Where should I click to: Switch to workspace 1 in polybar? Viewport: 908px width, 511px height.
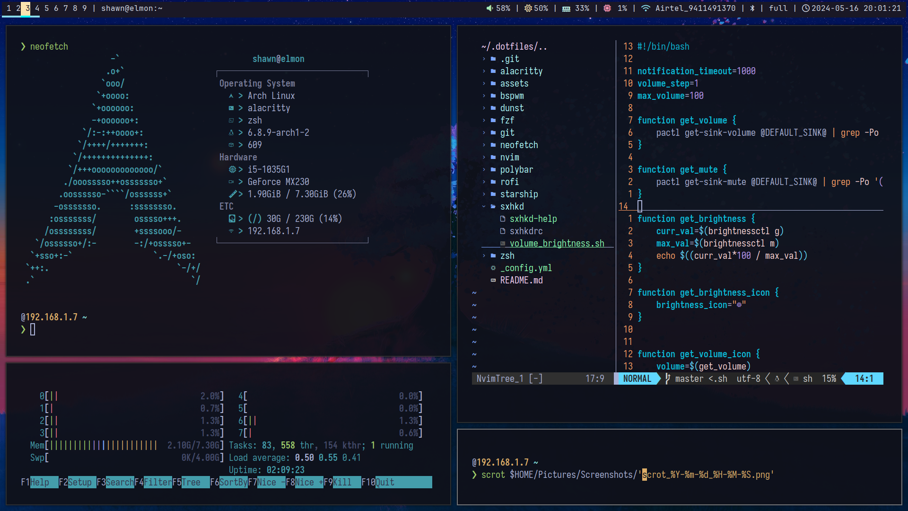coord(9,8)
